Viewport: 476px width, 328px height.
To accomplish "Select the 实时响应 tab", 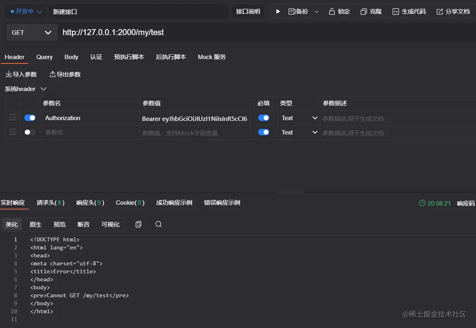I will (13, 203).
